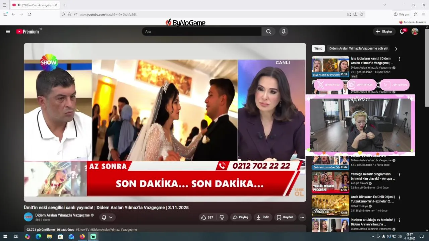
Task: Click the 'Kaydet' save button
Action: tap(285, 217)
